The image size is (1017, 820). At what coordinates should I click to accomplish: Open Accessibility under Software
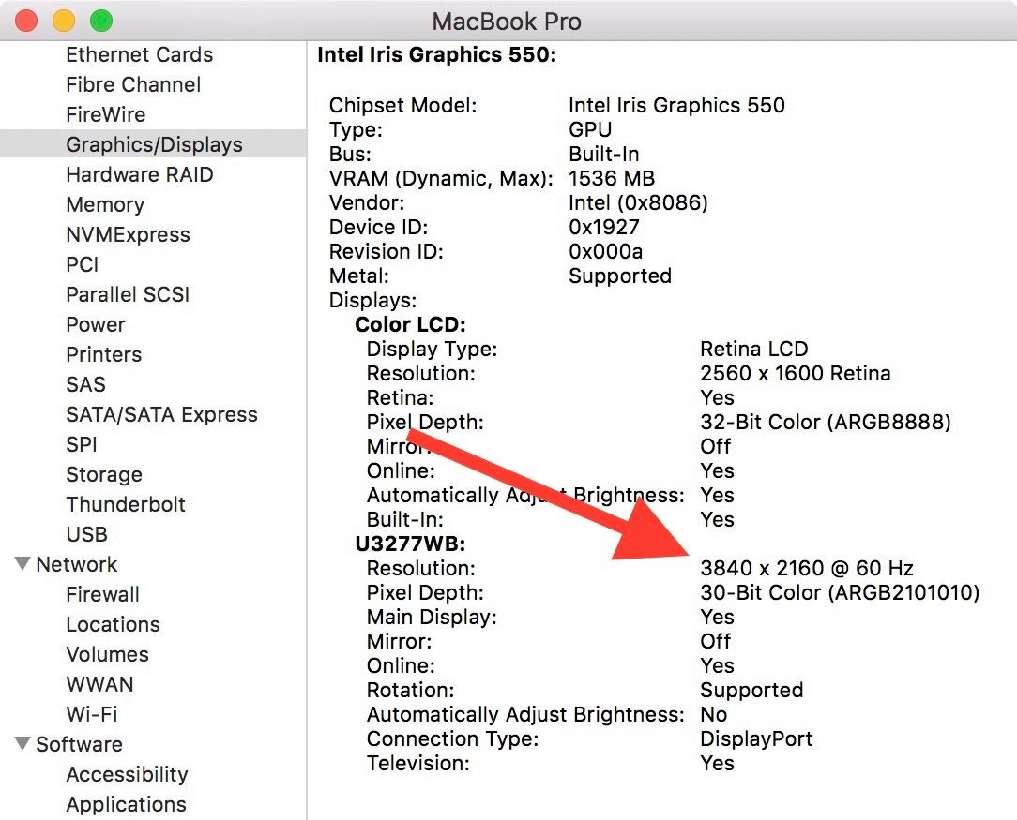click(128, 775)
